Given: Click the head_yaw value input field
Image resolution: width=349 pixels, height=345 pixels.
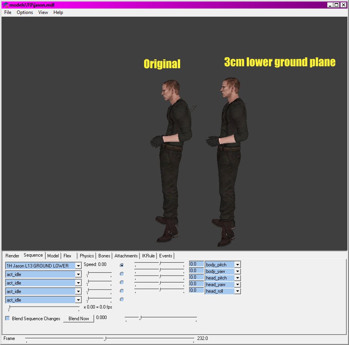Looking at the screenshot, I should click(196, 284).
